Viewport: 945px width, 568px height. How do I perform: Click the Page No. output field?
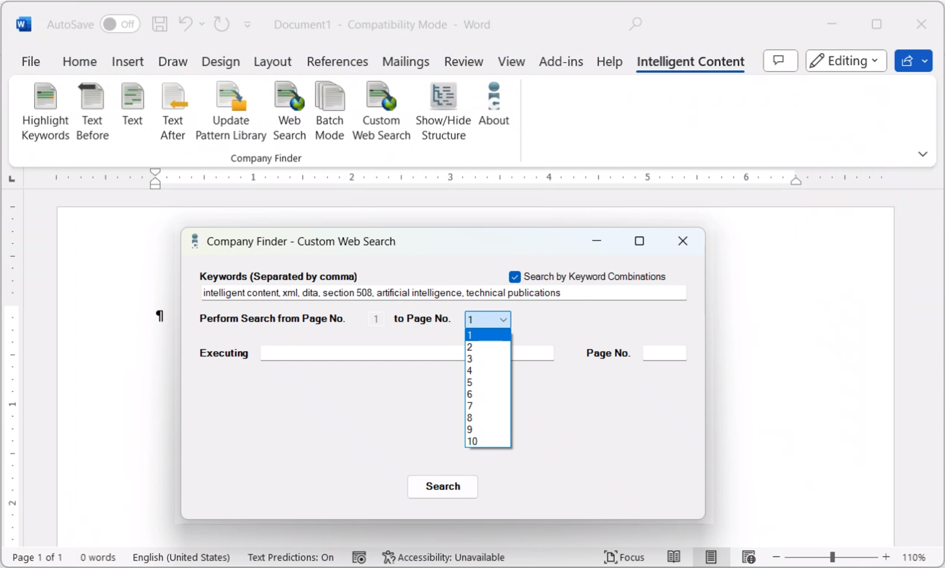point(665,353)
